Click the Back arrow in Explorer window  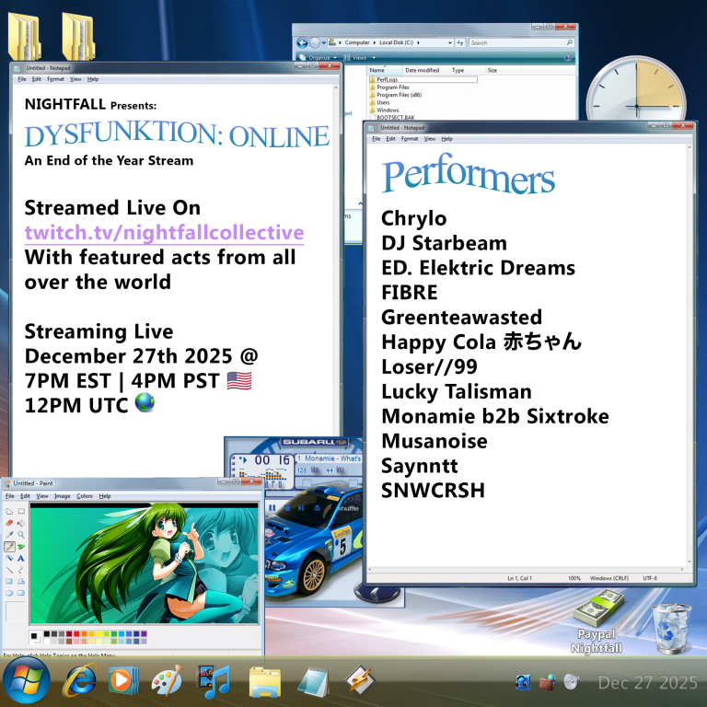click(x=303, y=43)
